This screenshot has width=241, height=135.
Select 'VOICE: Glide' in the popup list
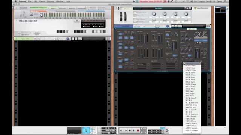(191, 70)
